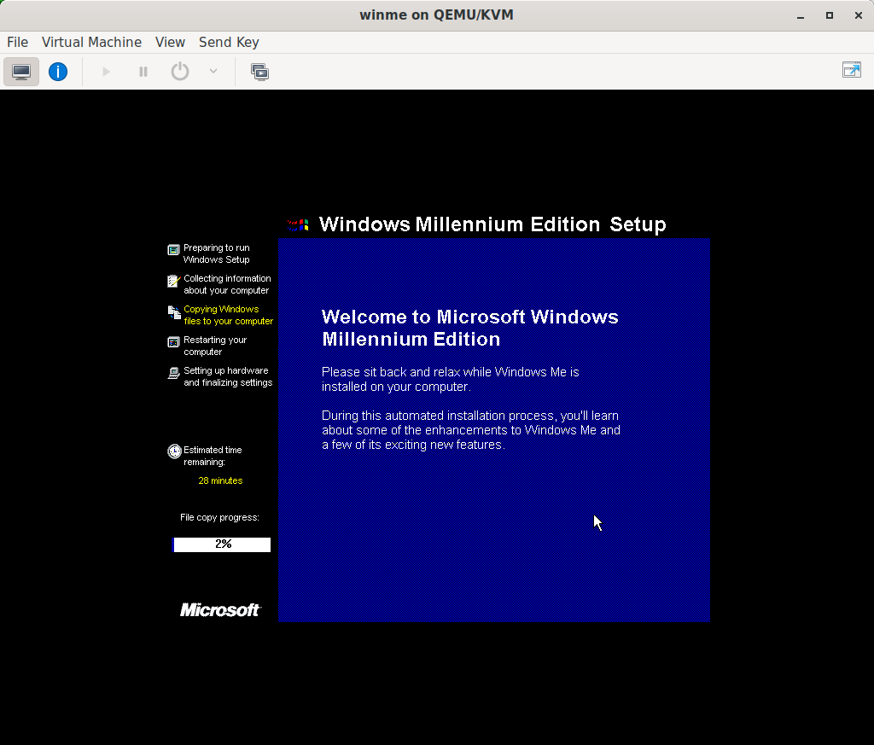This screenshot has height=745, width=874.
Task: Show the graphical console view
Action: click(21, 72)
